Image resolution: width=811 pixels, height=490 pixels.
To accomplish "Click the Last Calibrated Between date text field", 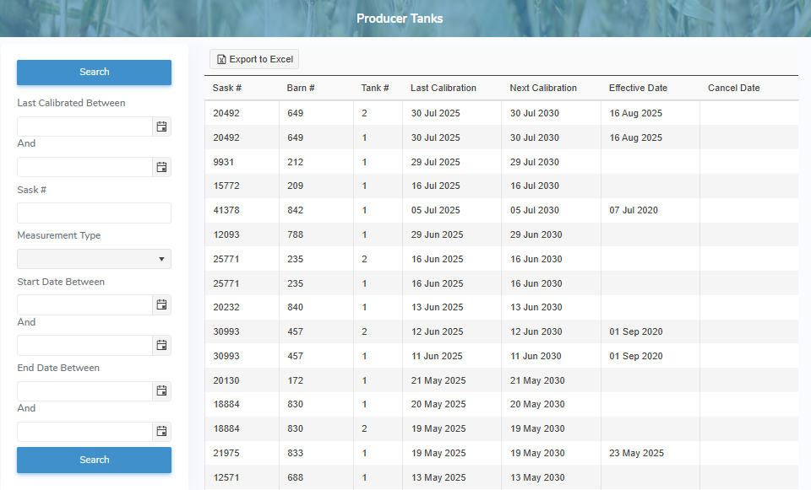I will pos(84,127).
